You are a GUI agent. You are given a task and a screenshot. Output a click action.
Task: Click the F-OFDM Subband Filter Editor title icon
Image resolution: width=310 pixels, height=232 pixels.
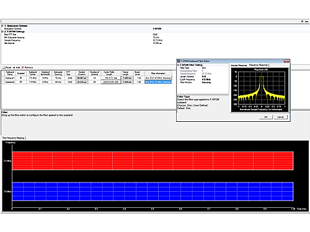point(179,61)
